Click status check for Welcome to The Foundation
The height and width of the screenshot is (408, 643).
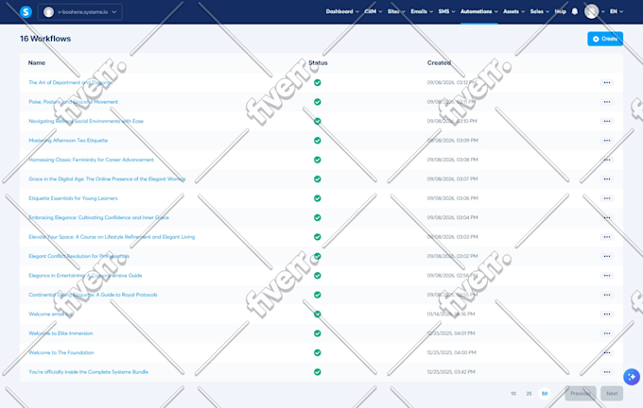[318, 352]
